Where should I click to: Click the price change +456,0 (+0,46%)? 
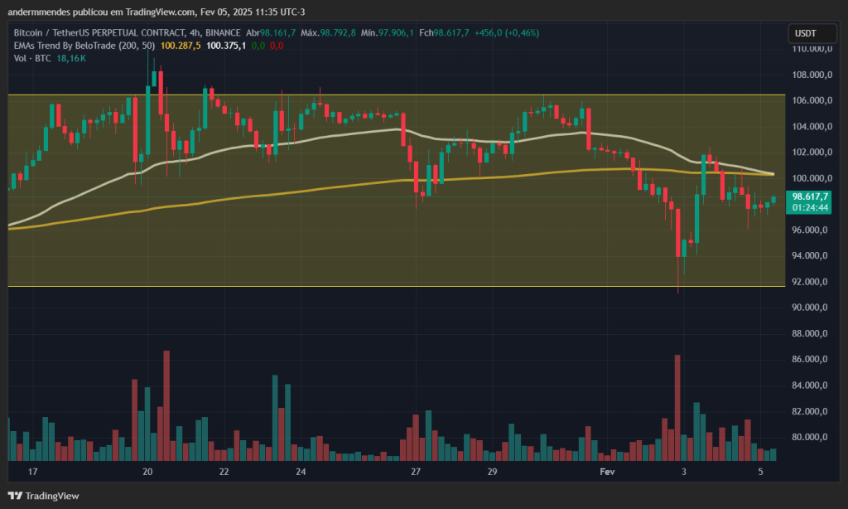[507, 33]
